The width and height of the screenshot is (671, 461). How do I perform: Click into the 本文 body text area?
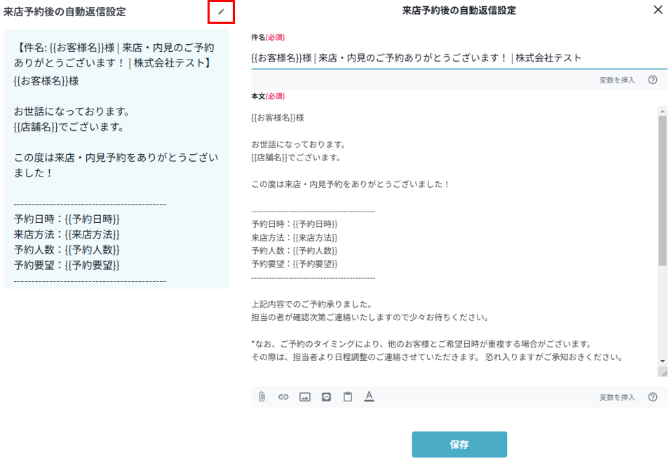pos(454,242)
